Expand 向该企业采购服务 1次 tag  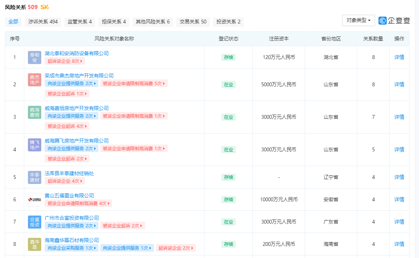point(72,248)
